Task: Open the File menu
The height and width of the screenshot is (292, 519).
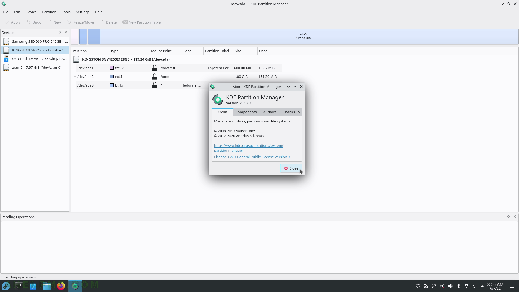Action: [5, 12]
